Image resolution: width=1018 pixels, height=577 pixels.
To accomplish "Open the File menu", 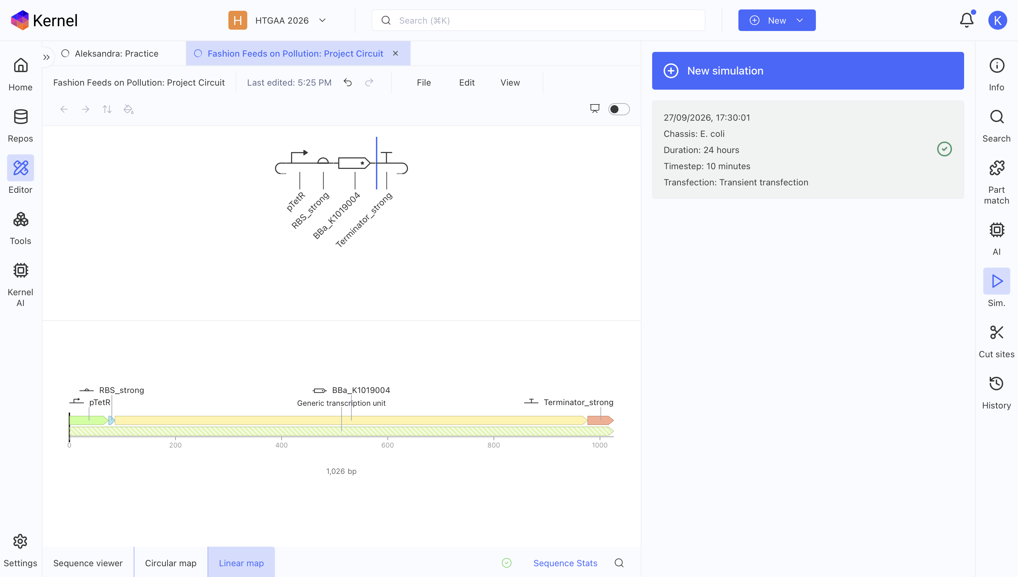I will click(423, 83).
